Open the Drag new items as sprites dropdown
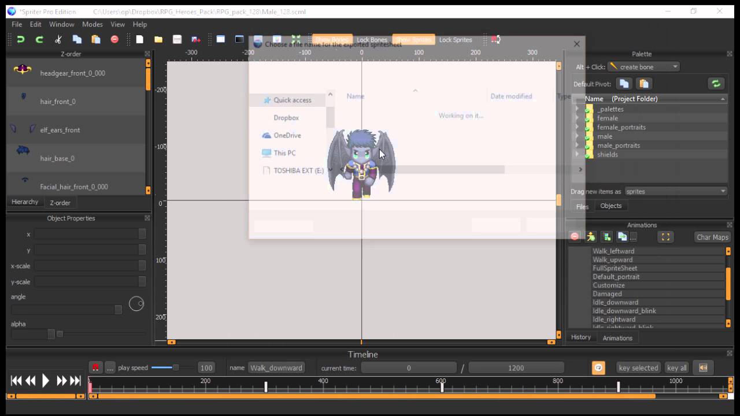The width and height of the screenshot is (740, 416). pyautogui.click(x=675, y=191)
